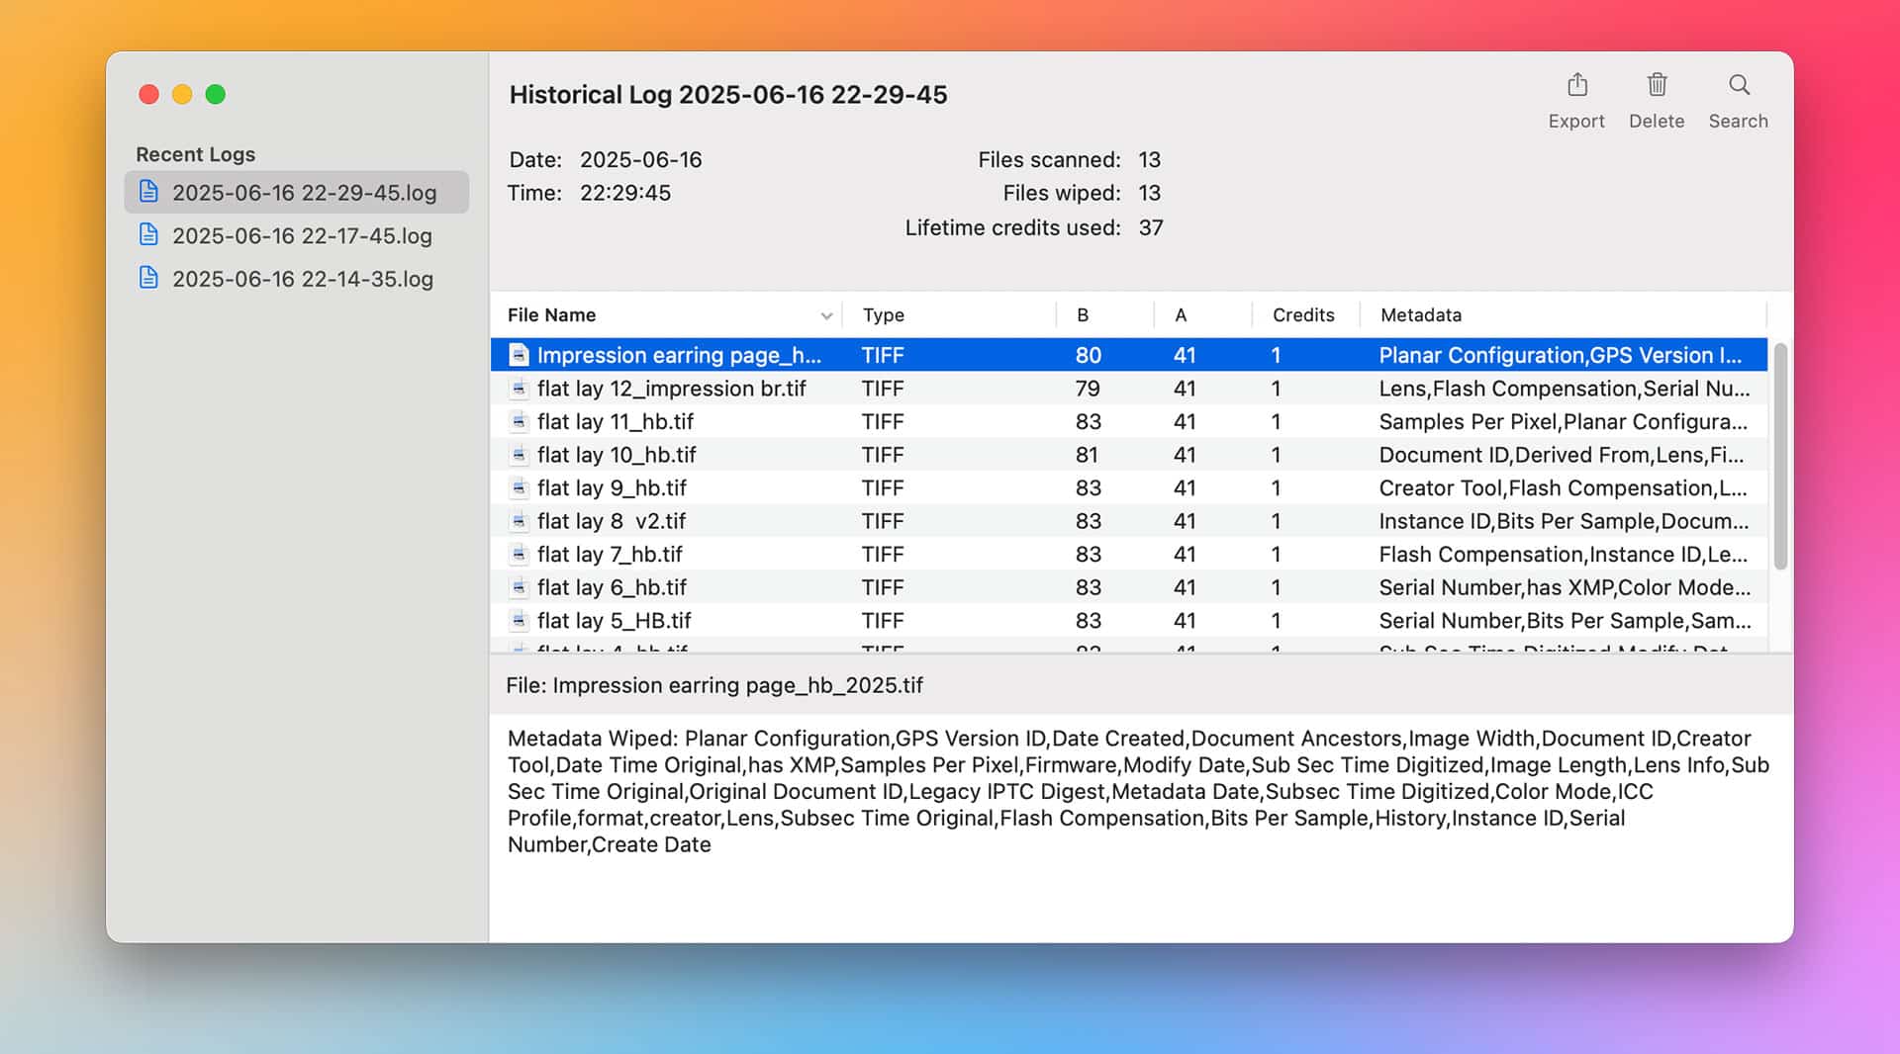Click metadata cell starting Flash Compensation,Instance ID

1564,554
